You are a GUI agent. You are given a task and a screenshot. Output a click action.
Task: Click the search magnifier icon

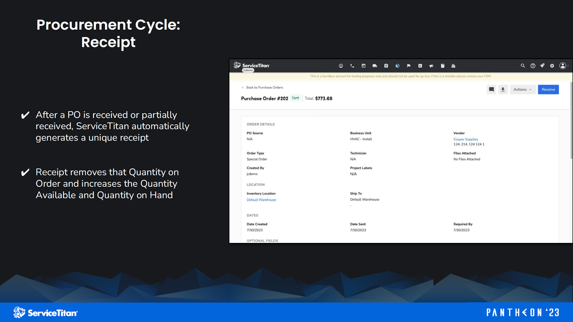[x=523, y=66]
